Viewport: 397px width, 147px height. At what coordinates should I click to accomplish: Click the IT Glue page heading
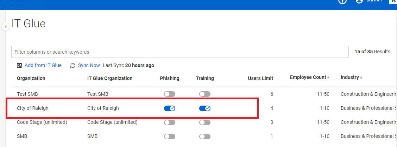click(x=29, y=24)
